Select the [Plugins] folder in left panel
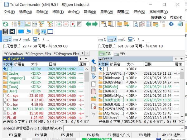 [x=44, y=82]
